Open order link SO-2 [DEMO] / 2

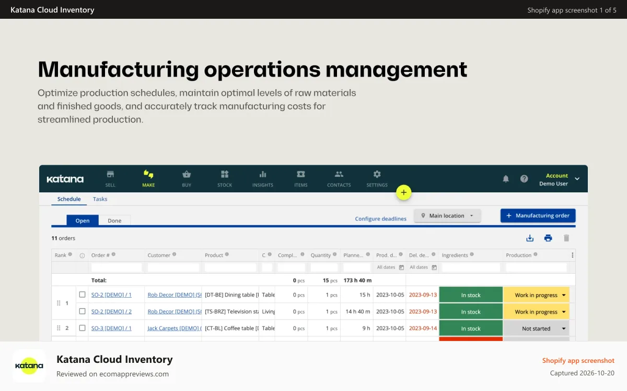111,312
